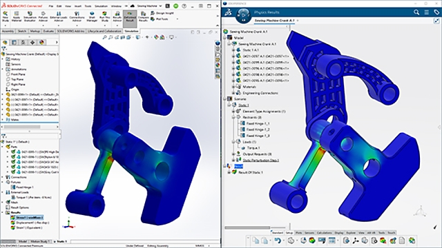The image size is (442, 248).
Task: Switch to the Evaluate tab
Action: [48, 31]
